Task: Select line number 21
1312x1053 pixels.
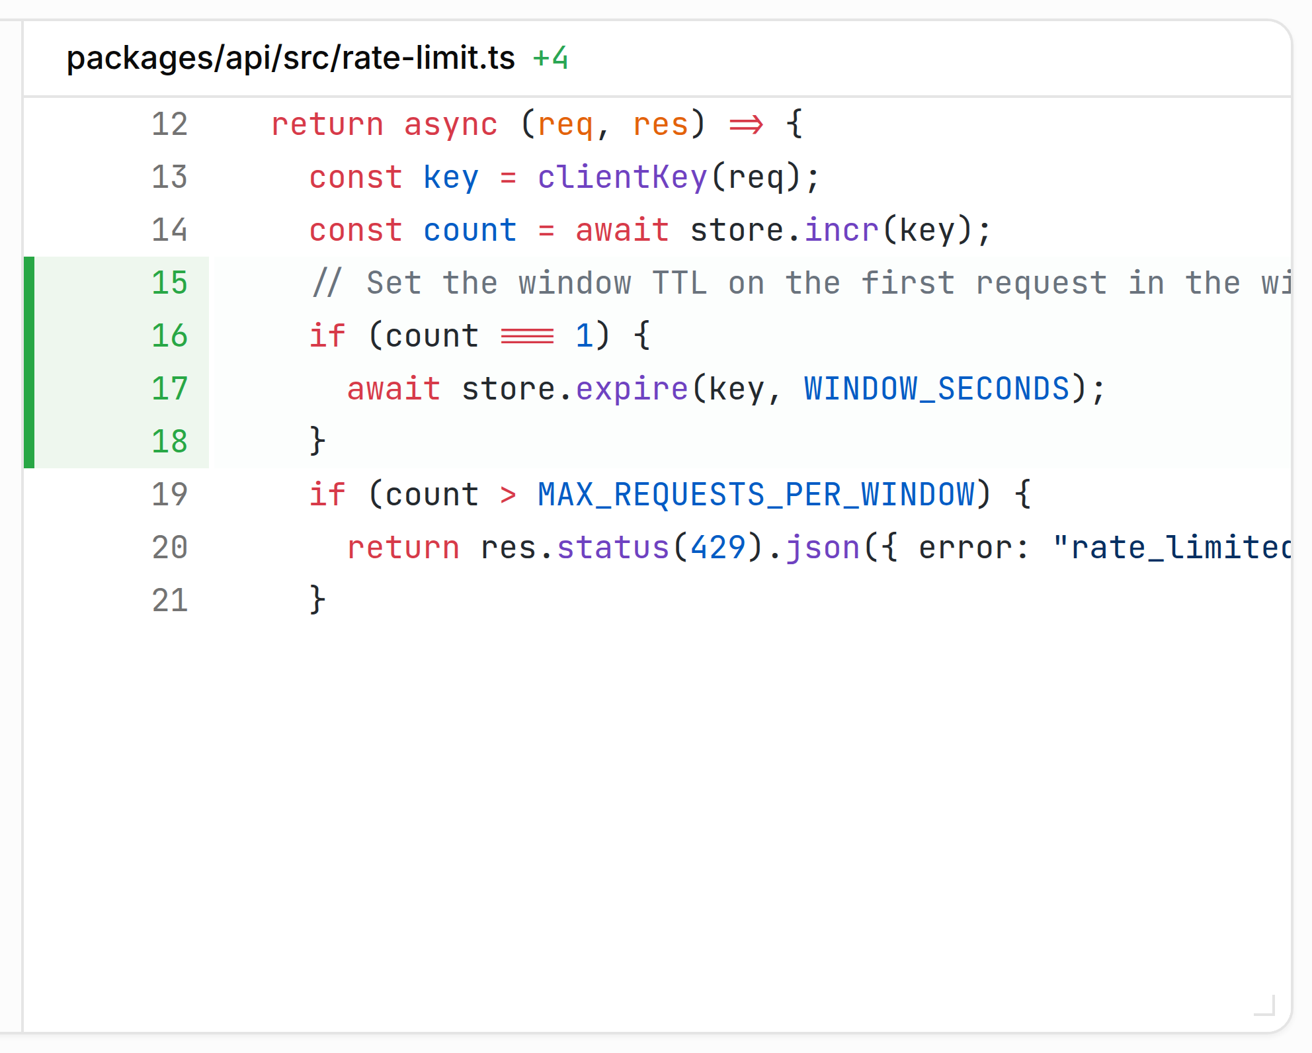Action: click(170, 601)
